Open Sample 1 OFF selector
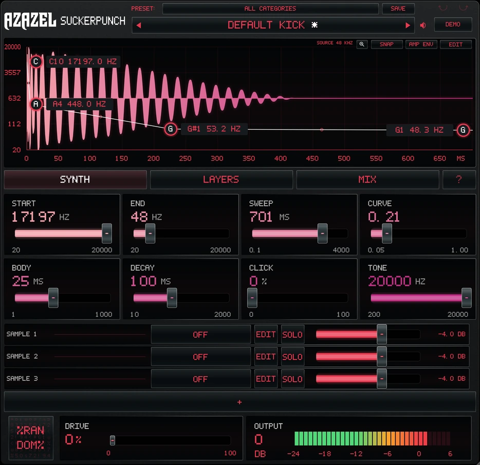 [201, 334]
